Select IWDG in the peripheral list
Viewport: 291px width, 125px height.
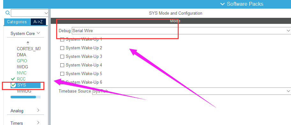point(22,67)
